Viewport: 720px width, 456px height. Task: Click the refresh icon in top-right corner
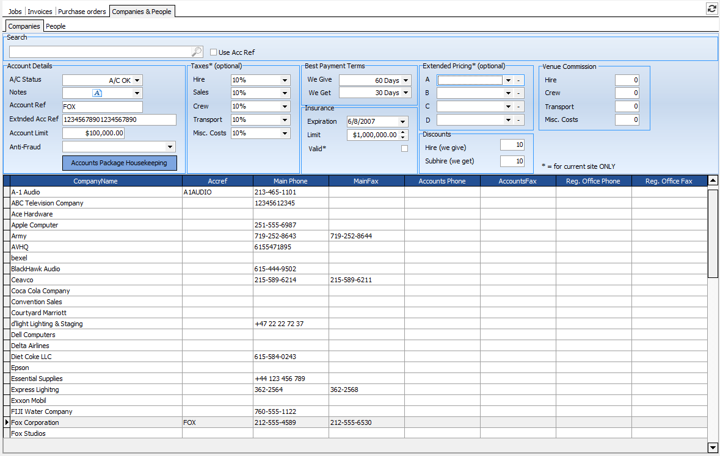pos(711,9)
